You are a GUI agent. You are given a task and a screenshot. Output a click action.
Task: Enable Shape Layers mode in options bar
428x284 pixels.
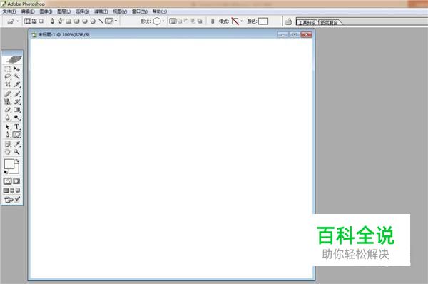coord(28,21)
